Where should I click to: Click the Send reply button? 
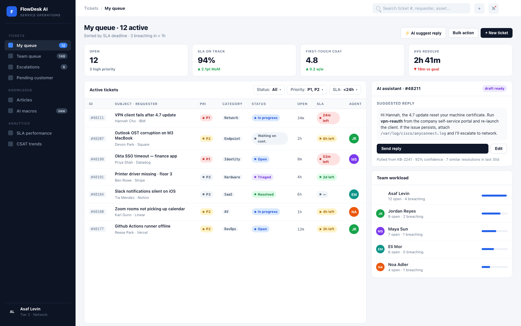[x=432, y=149]
